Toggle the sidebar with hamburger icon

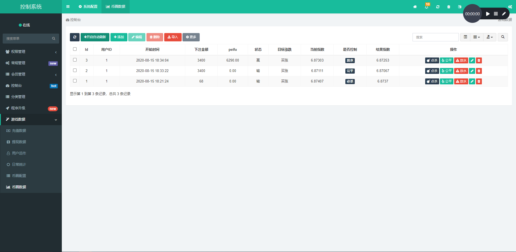[68, 7]
